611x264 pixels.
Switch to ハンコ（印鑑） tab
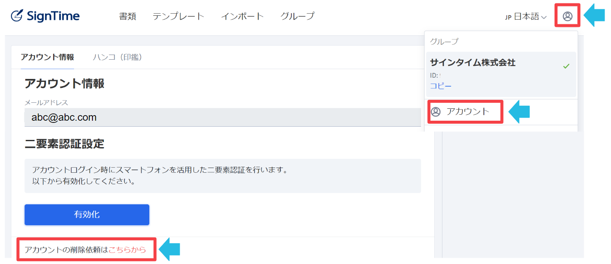pyautogui.click(x=118, y=57)
